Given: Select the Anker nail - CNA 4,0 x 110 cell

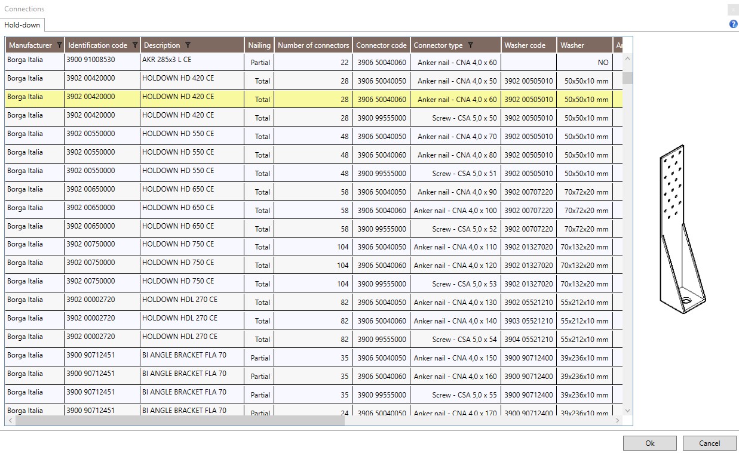Looking at the screenshot, I should [456, 246].
